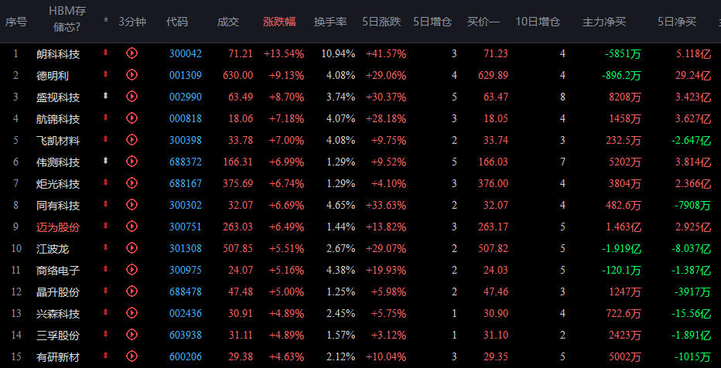This screenshot has width=721, height=368.
Task: Open 3-minute chart icon for 商络电子
Action: (x=132, y=270)
